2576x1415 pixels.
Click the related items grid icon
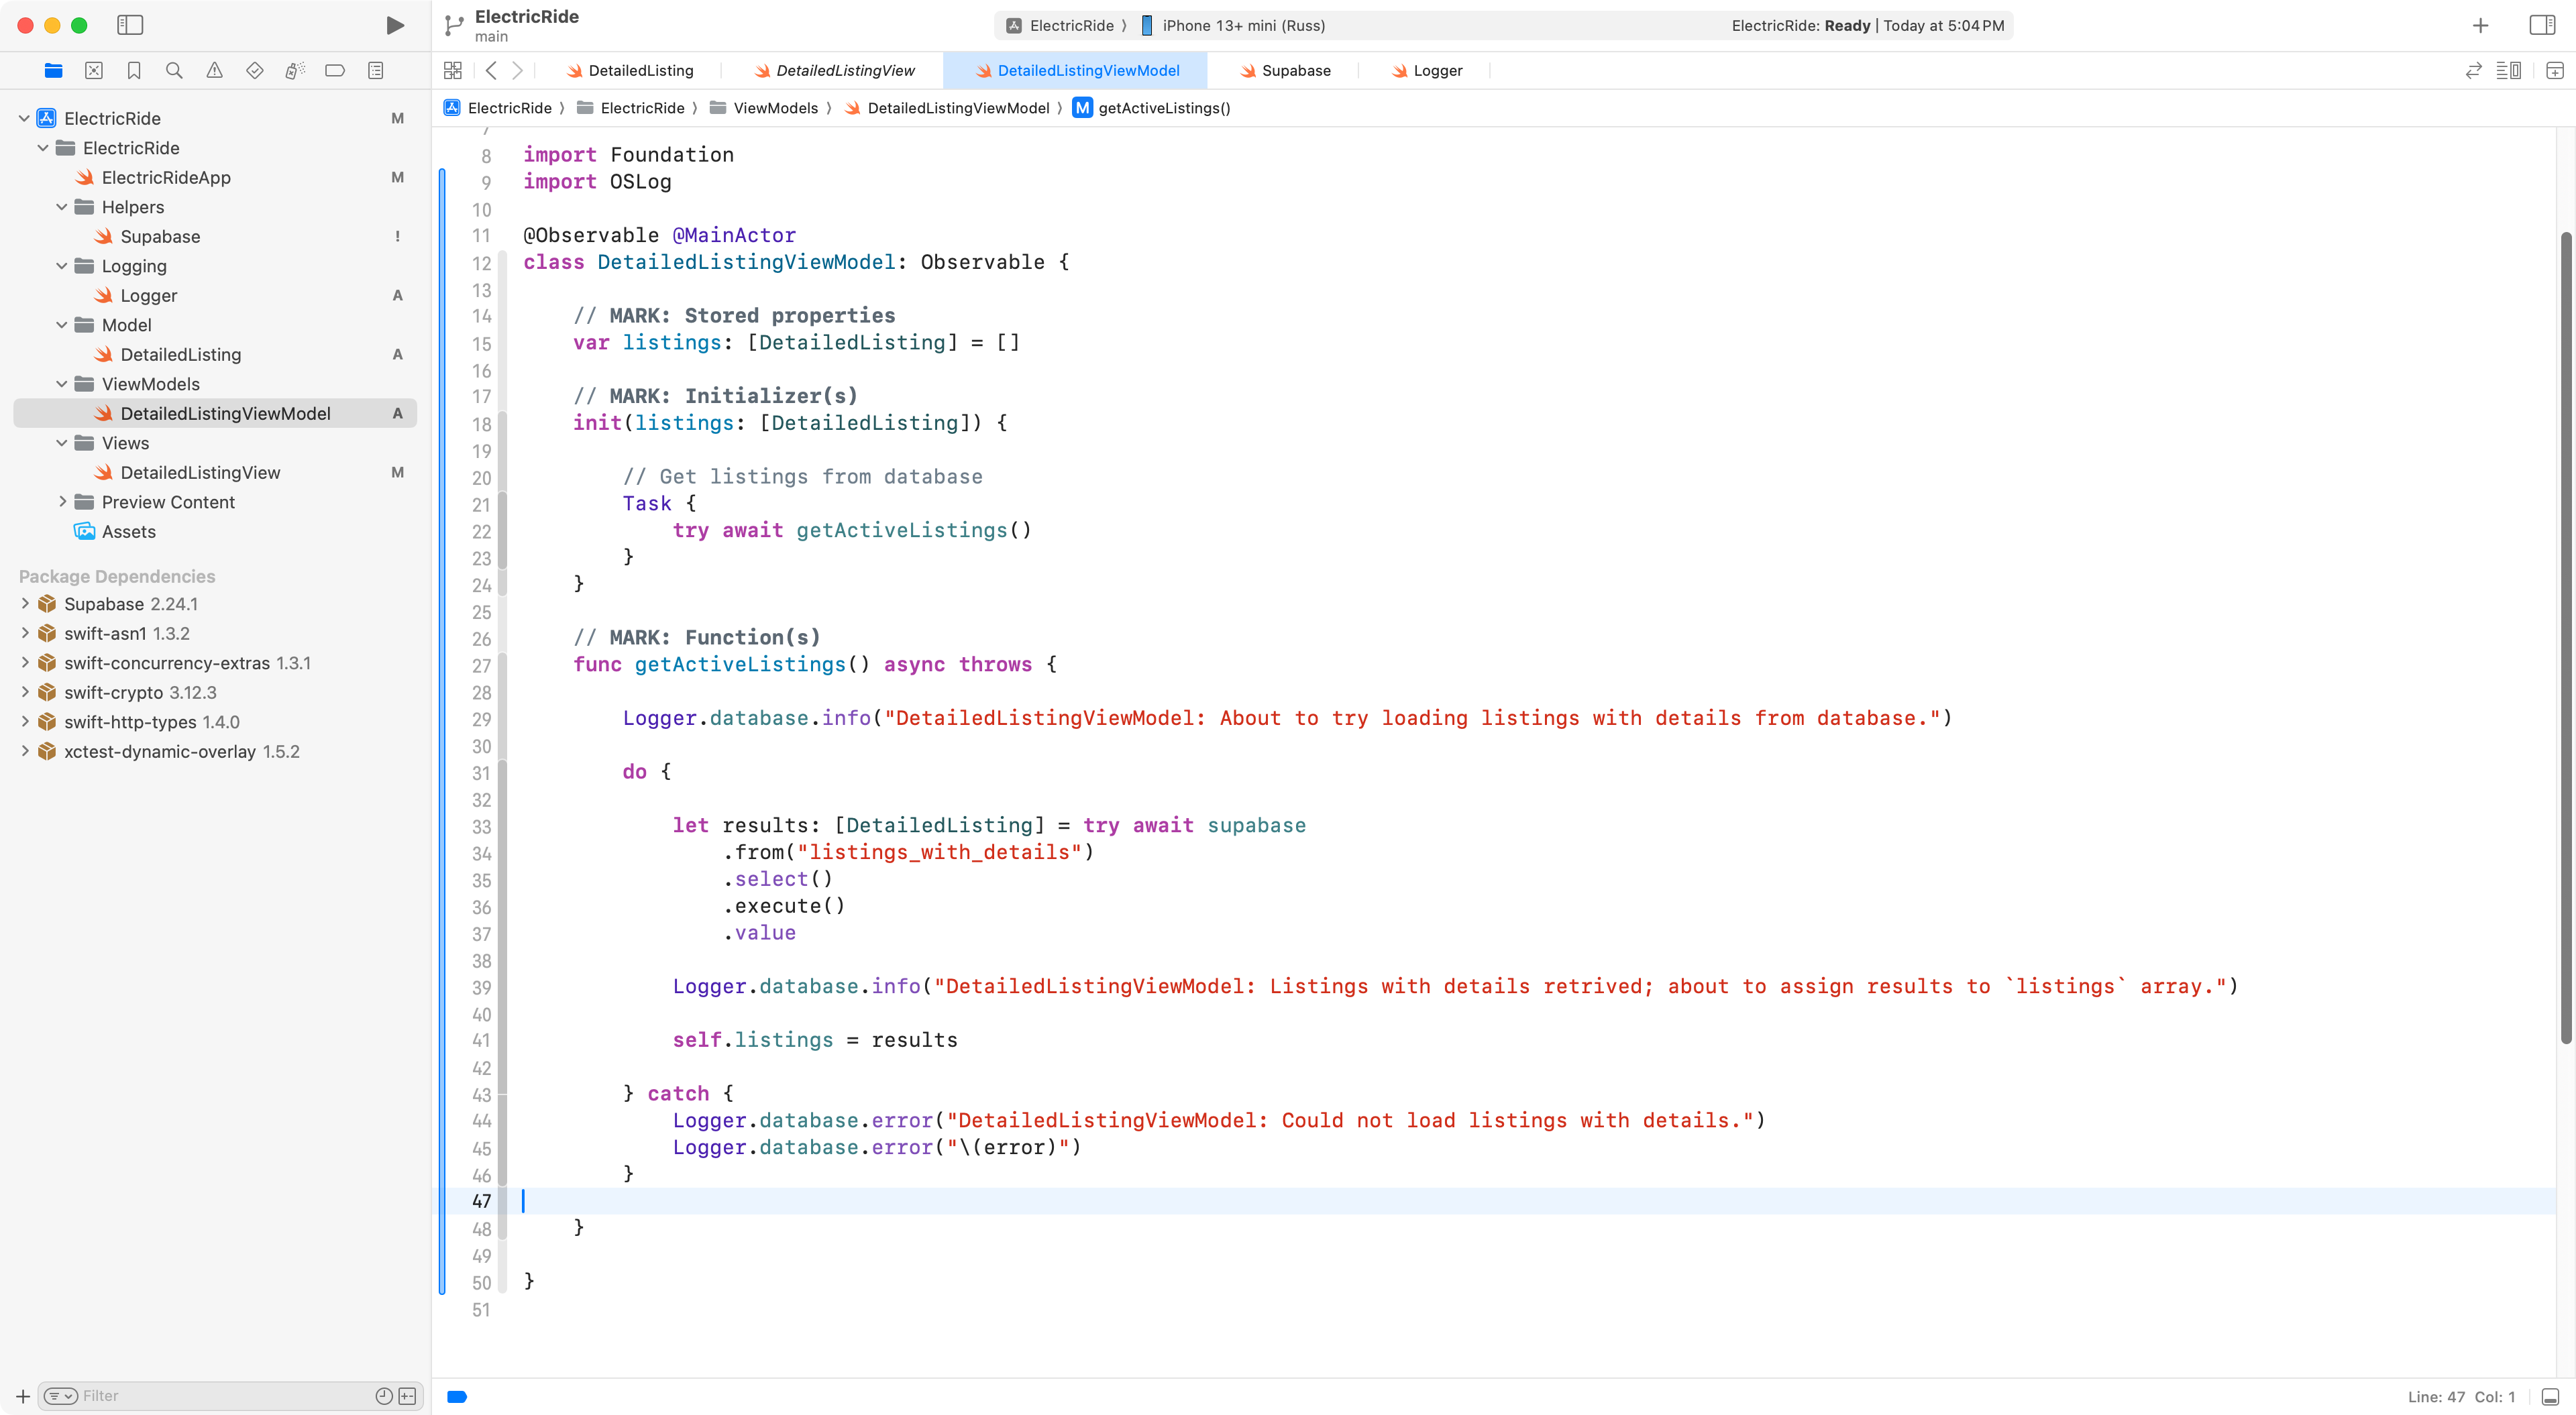point(453,70)
